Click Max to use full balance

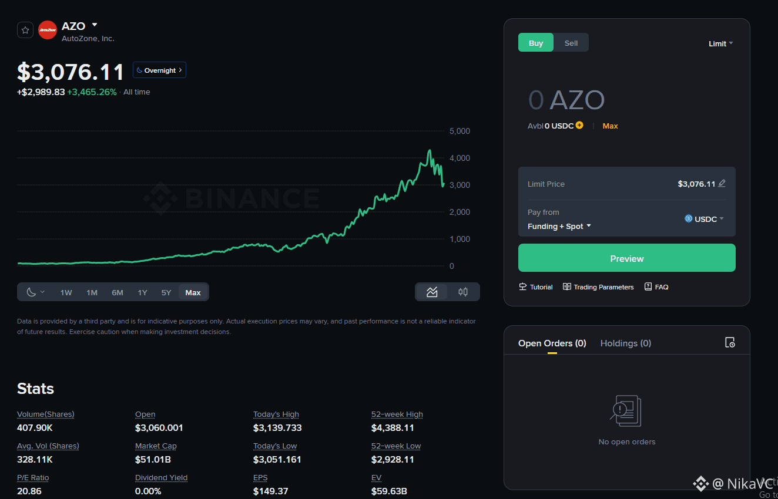point(610,126)
